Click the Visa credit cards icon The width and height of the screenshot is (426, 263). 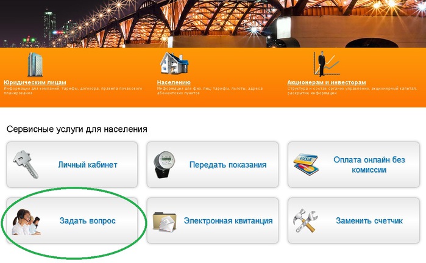point(306,165)
